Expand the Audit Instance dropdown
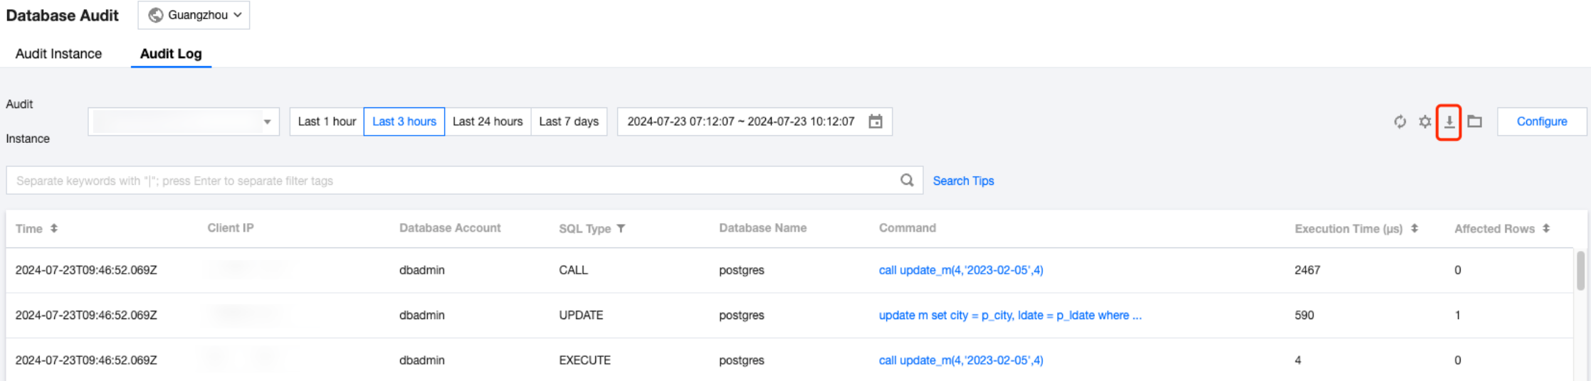This screenshot has height=381, width=1591. [184, 122]
